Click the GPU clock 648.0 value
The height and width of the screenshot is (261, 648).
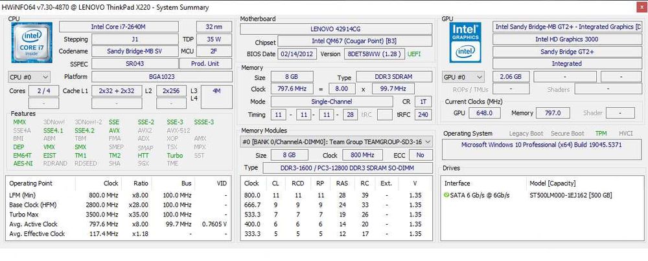pos(484,113)
